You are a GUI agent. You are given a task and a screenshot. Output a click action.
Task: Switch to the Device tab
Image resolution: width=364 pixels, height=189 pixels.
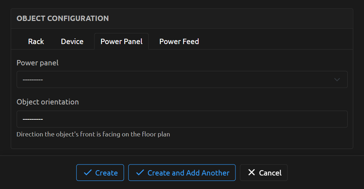pyautogui.click(x=72, y=42)
